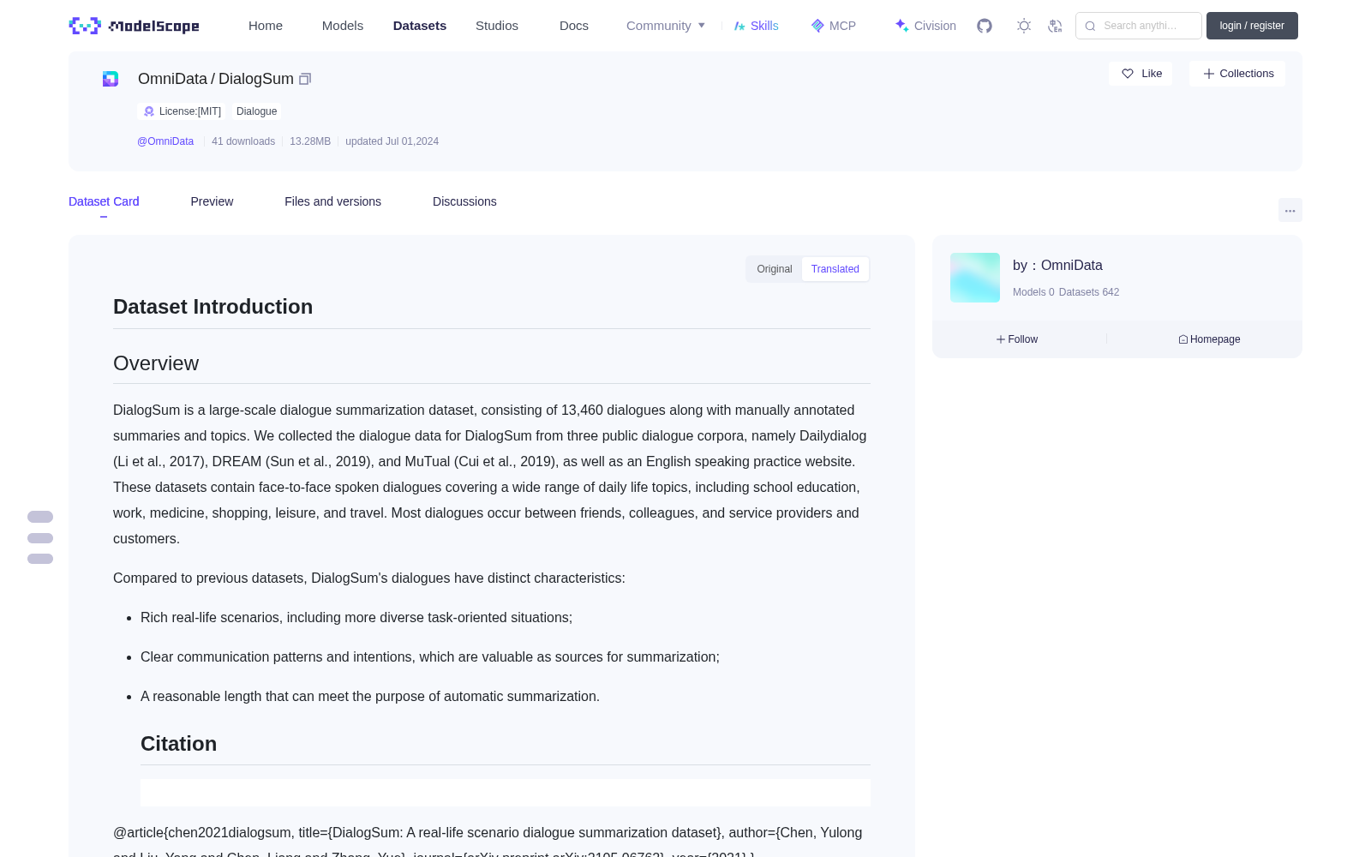Open Skills from the navigation bar
This screenshot has width=1371, height=857.
click(x=756, y=26)
